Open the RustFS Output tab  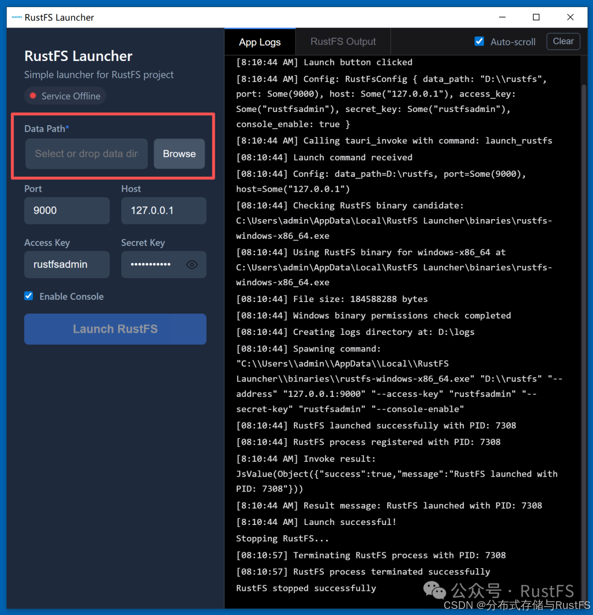point(343,42)
